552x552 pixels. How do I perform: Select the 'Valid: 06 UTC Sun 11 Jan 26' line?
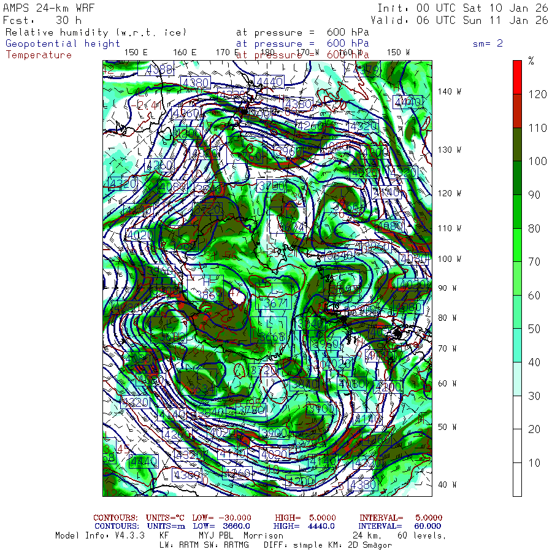[x=459, y=20]
